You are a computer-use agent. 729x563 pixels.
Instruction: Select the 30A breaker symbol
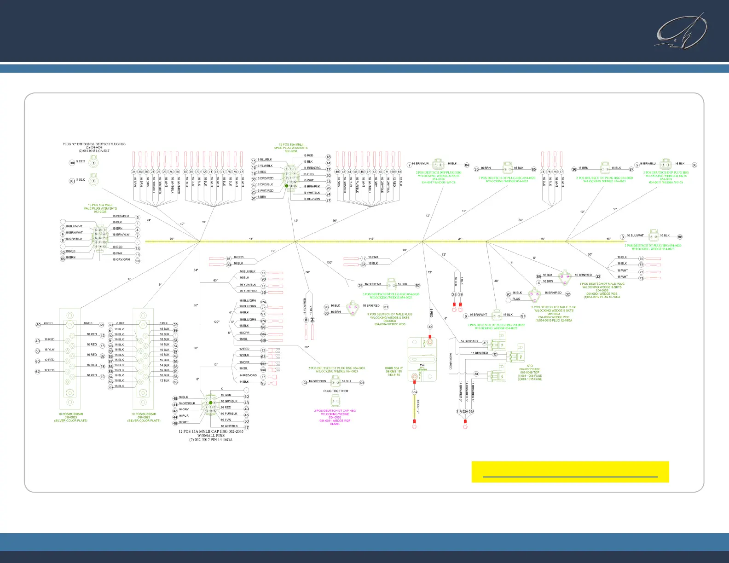(422, 359)
